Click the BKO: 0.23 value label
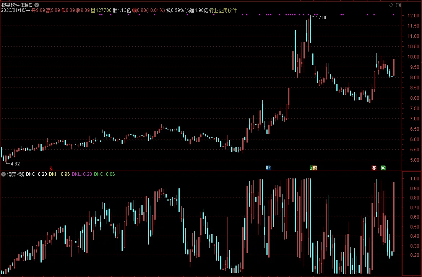Image resolution: width=422 pixels, height=277 pixels. pos(36,174)
